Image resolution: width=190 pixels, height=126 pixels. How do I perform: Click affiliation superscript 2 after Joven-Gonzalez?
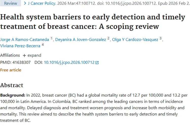[108, 39]
